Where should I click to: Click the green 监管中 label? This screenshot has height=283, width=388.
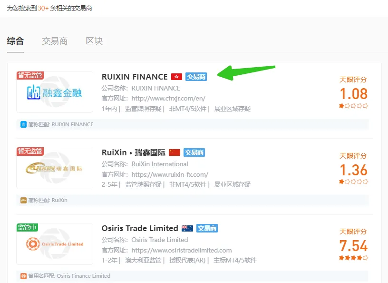27,227
